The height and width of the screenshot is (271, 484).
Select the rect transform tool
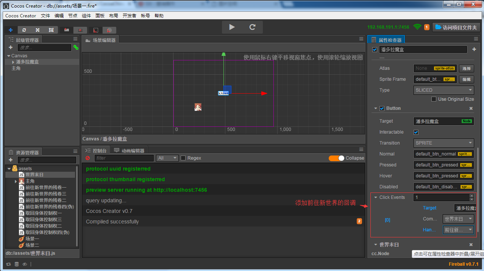click(51, 30)
